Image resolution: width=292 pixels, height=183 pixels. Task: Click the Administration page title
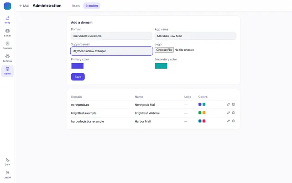tap(47, 5)
